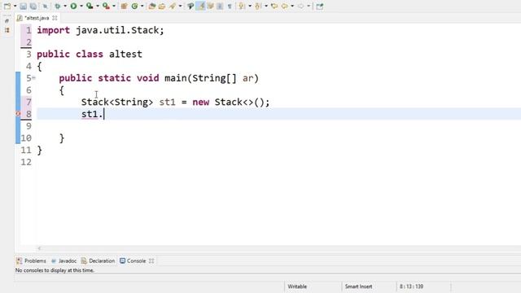The width and height of the screenshot is (521, 293).
Task: Click the 8 : 13 : 139 cursor position status
Action: [411, 286]
